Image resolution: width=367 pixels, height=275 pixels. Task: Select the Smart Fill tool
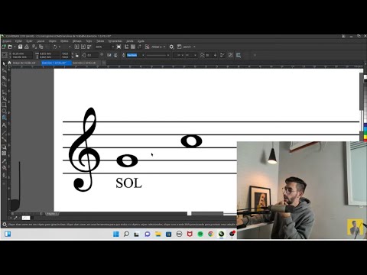click(4, 175)
